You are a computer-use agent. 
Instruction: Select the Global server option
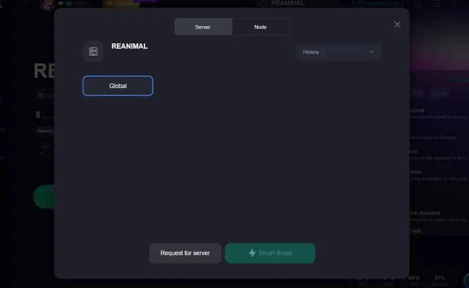[118, 86]
